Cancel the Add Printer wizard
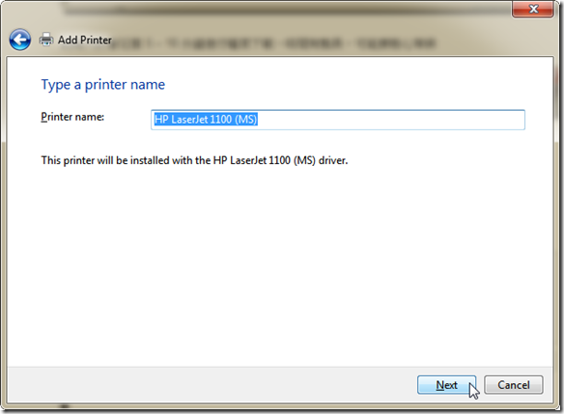Viewport: 564px width, 414px height. [x=514, y=385]
